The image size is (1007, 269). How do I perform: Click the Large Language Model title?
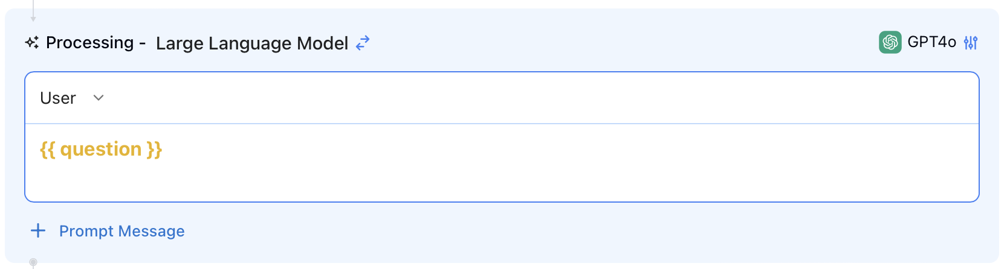point(251,43)
